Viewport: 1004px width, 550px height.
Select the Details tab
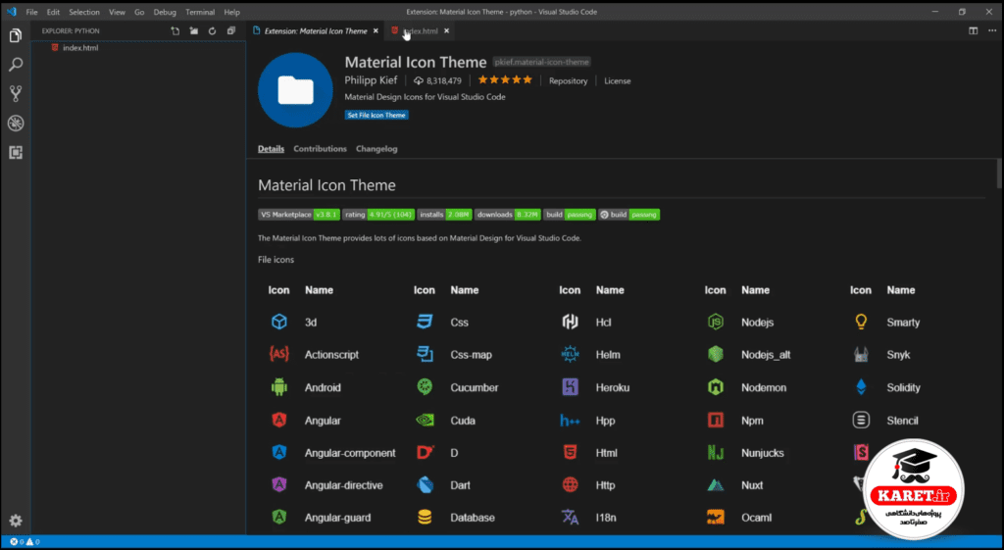(x=271, y=149)
